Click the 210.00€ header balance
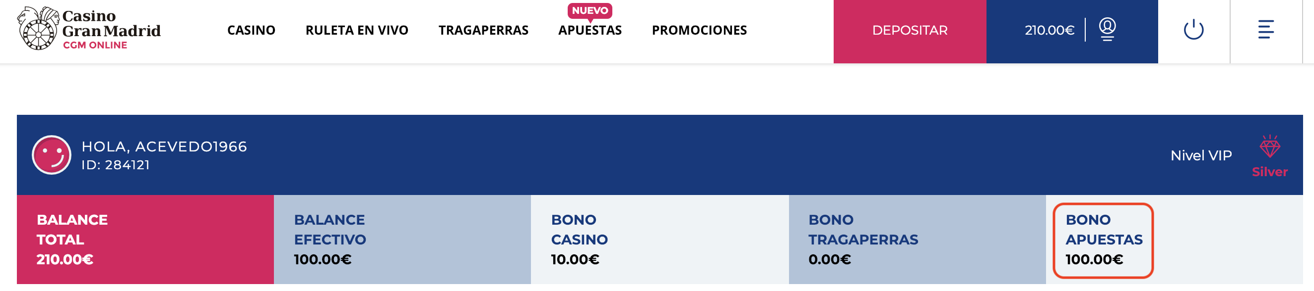 click(1049, 31)
